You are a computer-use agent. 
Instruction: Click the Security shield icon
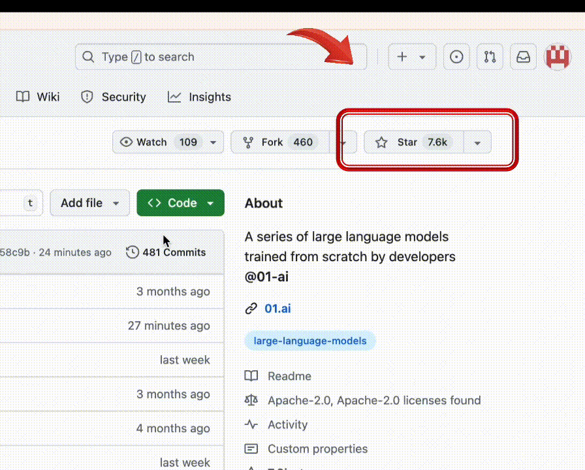tap(87, 97)
